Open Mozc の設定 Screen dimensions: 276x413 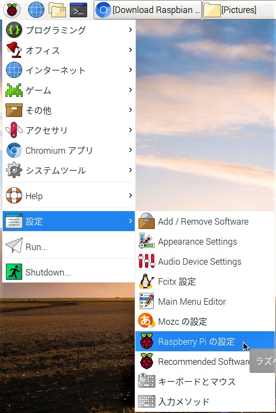[x=205, y=322]
